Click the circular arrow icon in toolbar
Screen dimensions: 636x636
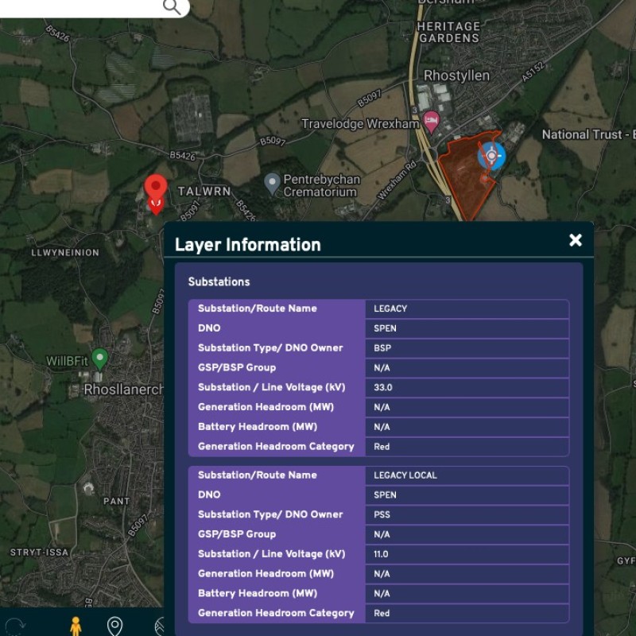pos(16,626)
